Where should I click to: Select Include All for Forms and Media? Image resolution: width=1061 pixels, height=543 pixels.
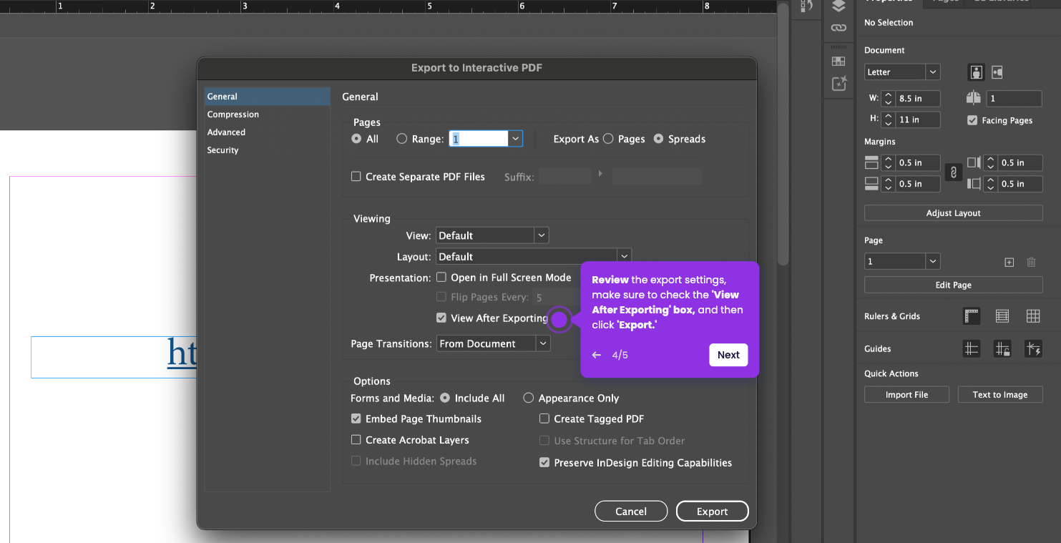[x=445, y=398]
